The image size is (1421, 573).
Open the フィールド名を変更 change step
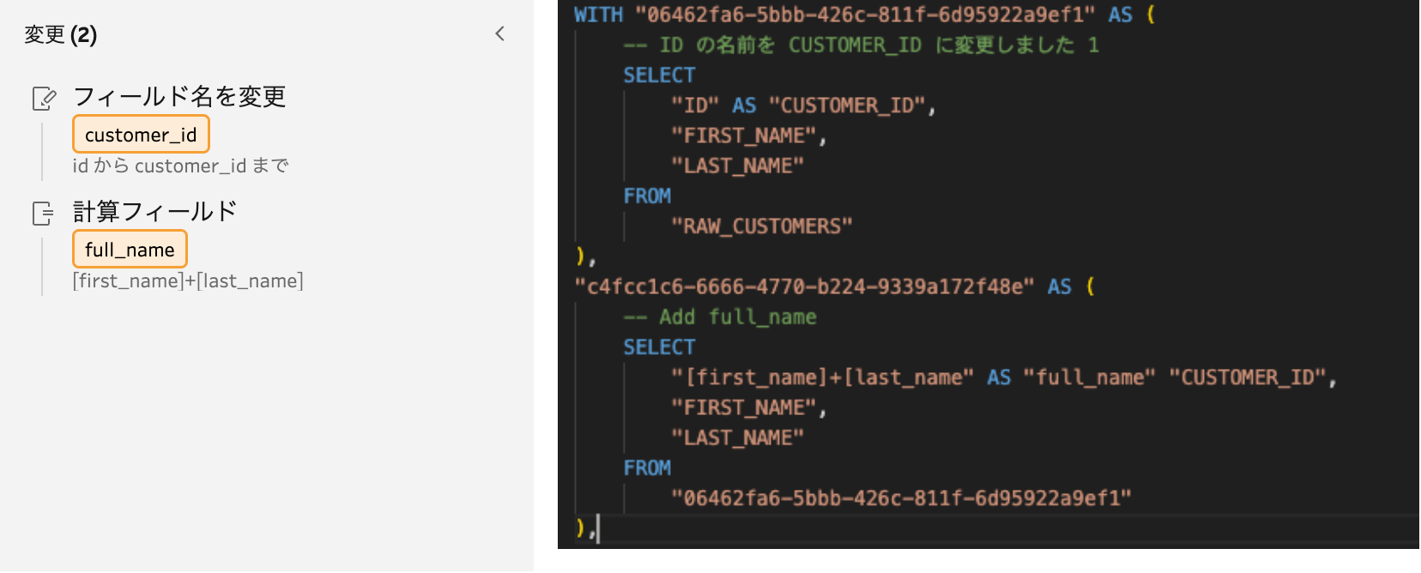(179, 97)
